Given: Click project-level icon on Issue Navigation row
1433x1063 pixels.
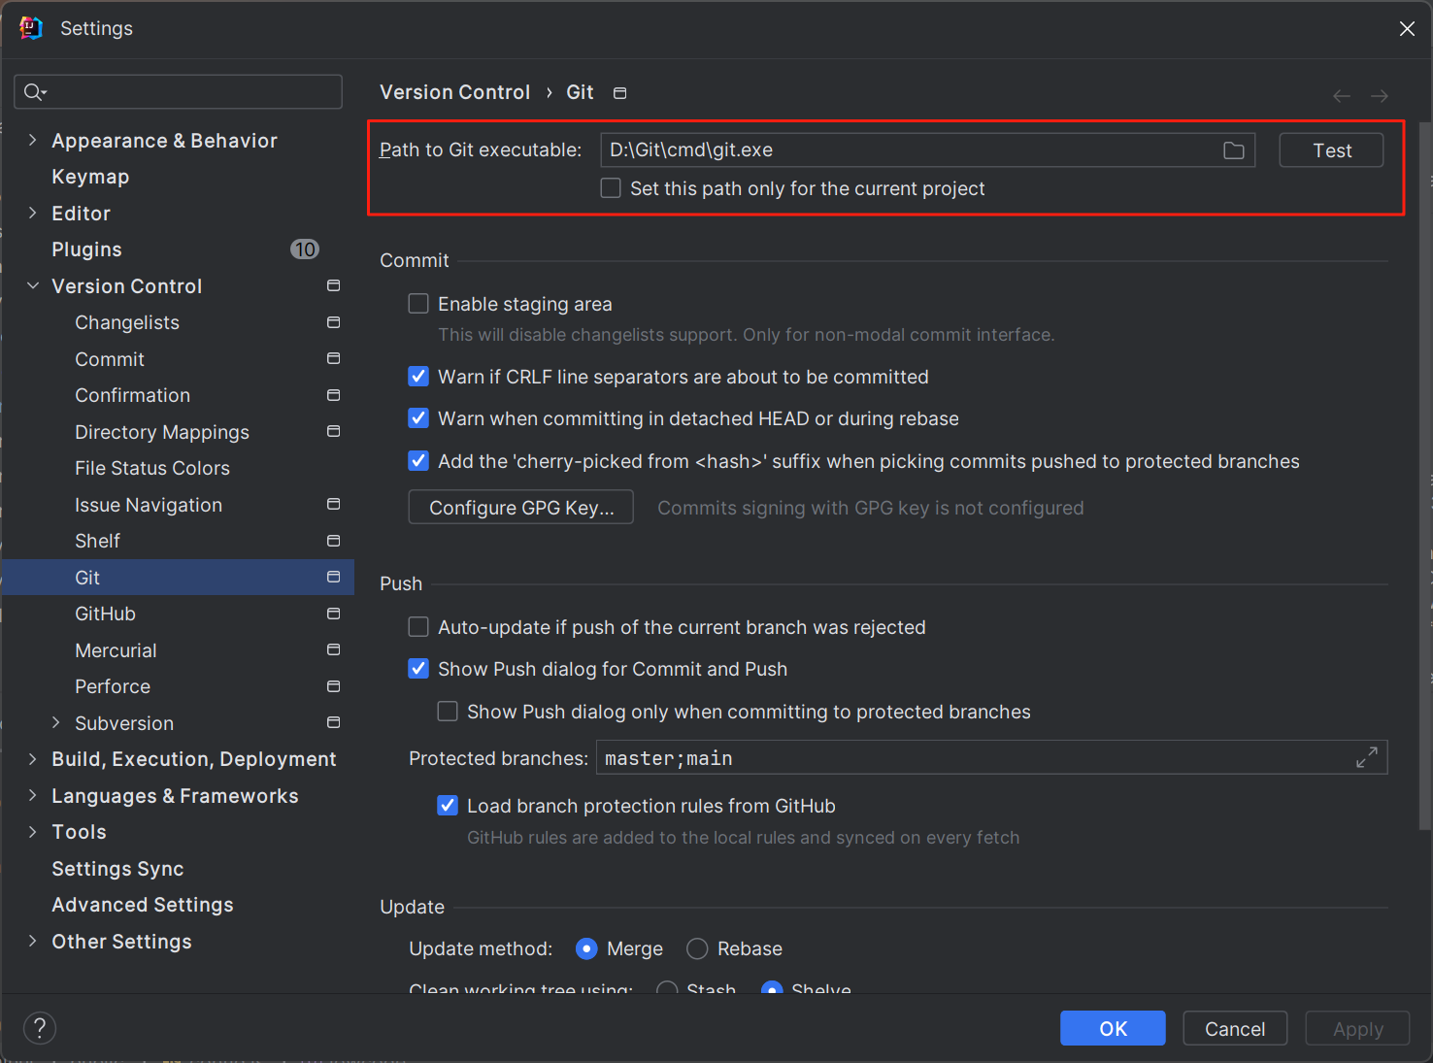Looking at the screenshot, I should point(334,504).
